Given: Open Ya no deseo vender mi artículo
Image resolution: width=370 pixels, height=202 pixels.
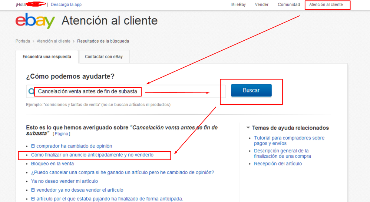Looking at the screenshot, I should (65, 181).
